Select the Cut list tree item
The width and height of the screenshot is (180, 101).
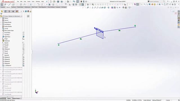point(6,29)
